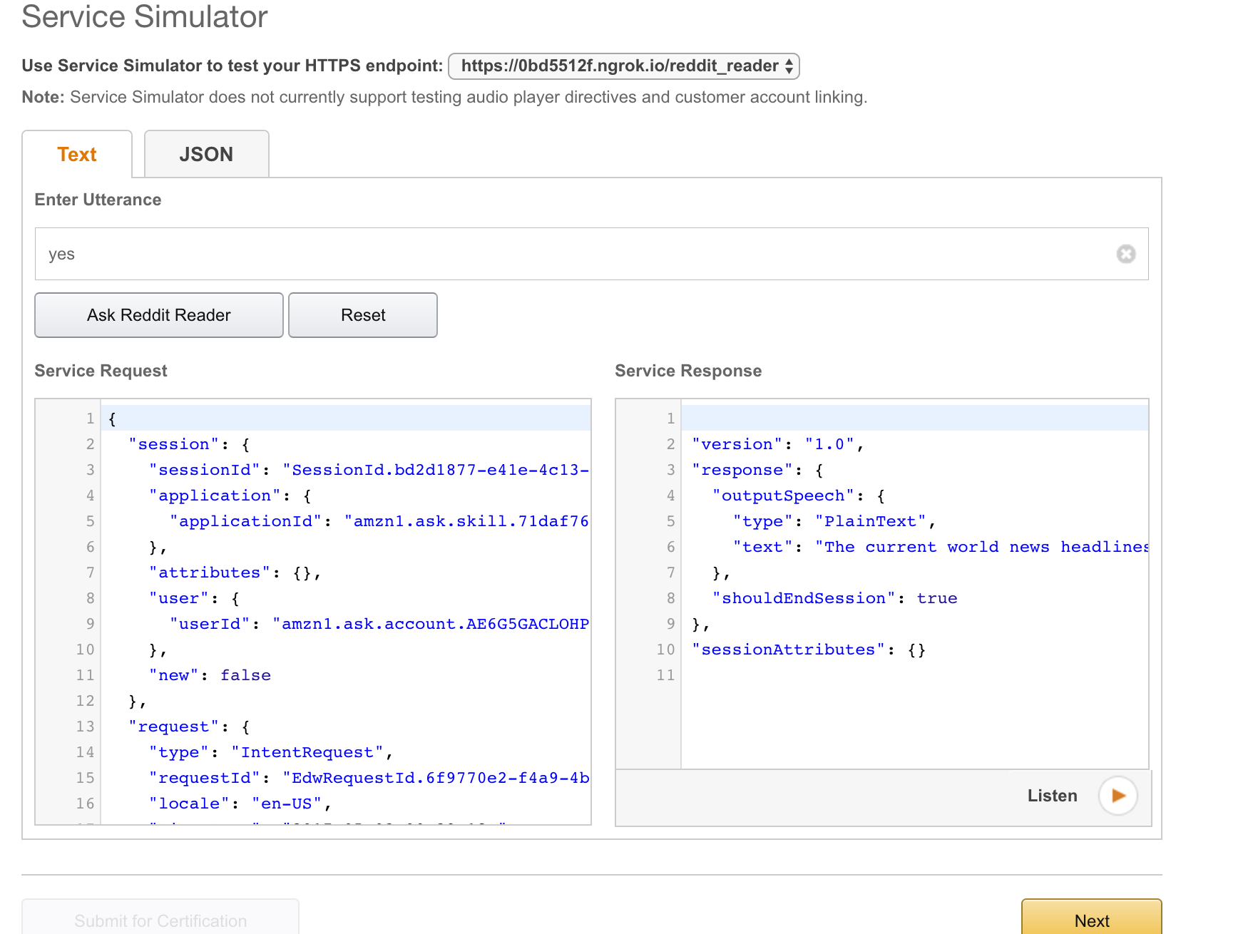The image size is (1258, 934).
Task: Click the "response": { line in Service Response
Action: (x=757, y=470)
